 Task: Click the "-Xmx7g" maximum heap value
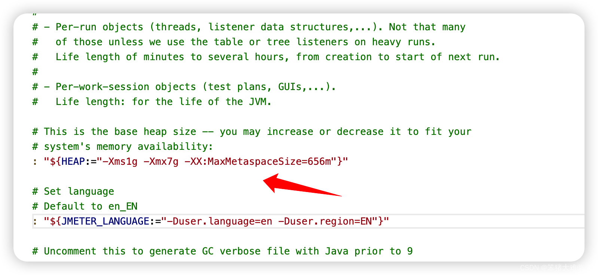pyautogui.click(x=161, y=161)
